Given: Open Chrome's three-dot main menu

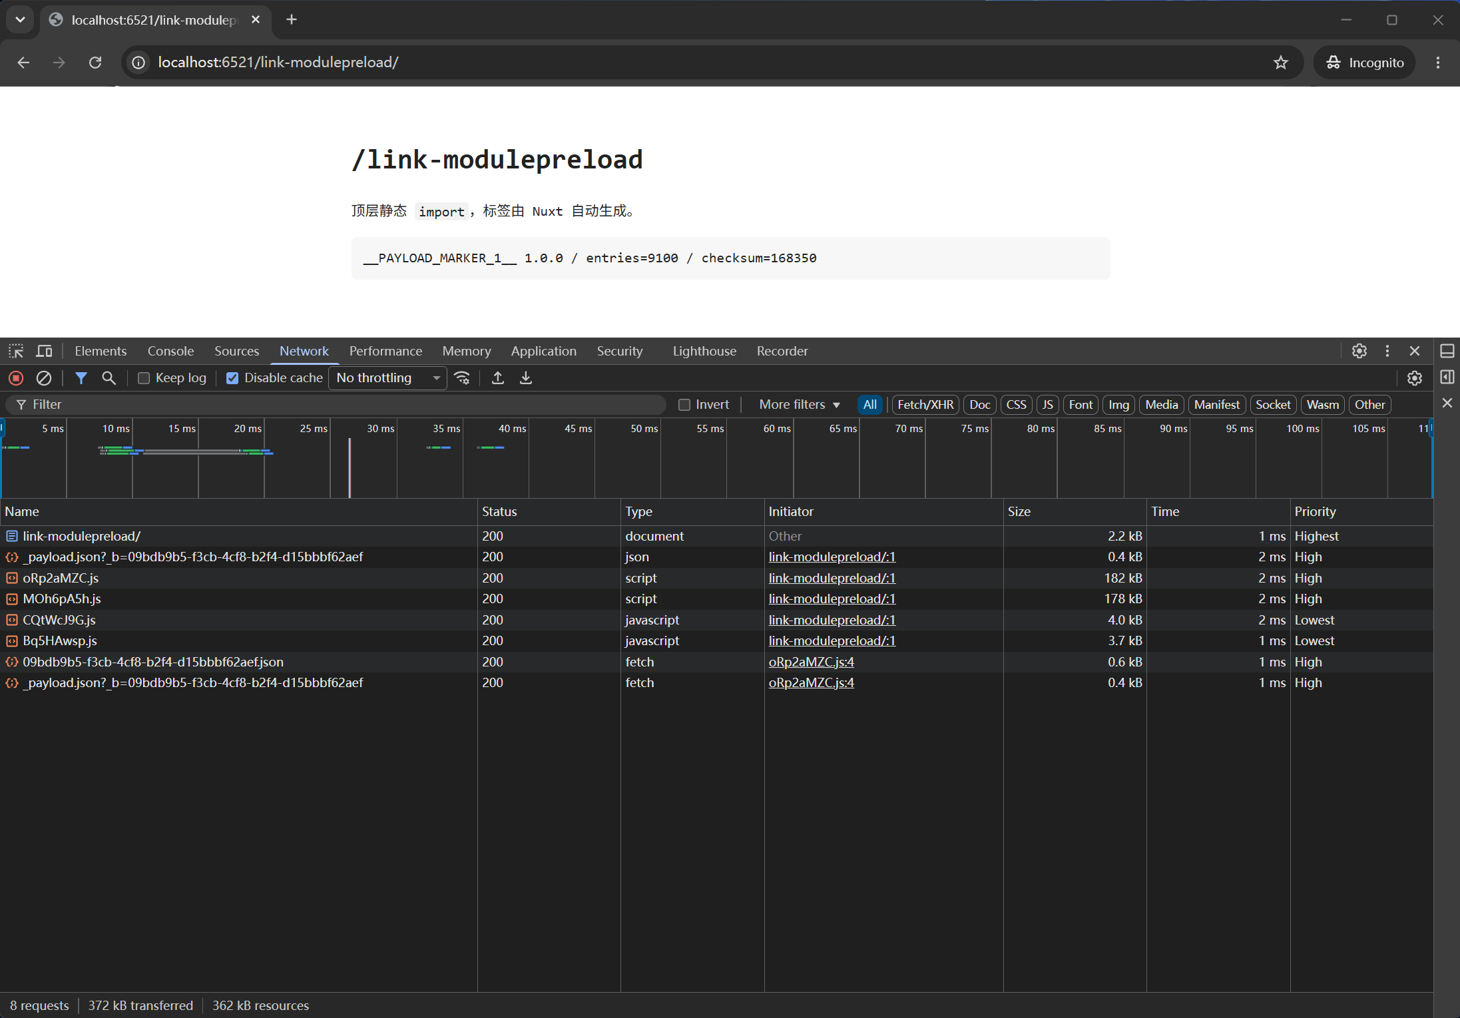Looking at the screenshot, I should [x=1438, y=63].
